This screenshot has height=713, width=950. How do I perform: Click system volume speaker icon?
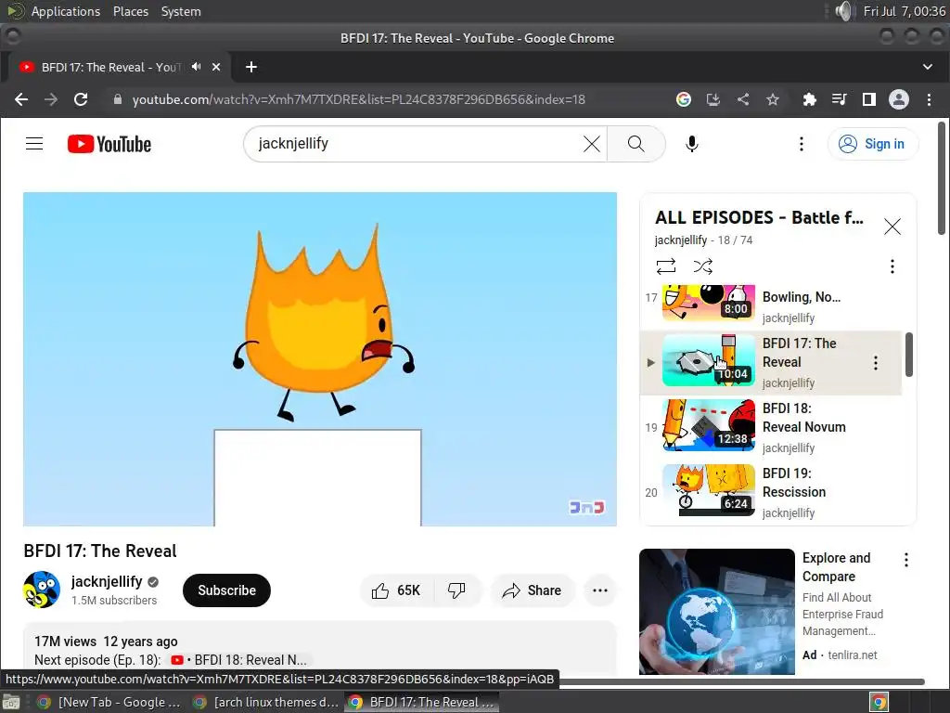pos(843,11)
